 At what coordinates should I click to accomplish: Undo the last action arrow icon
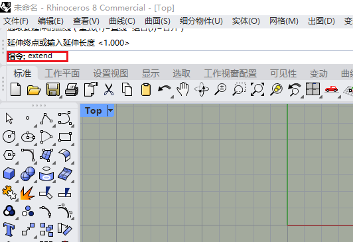(x=165, y=89)
